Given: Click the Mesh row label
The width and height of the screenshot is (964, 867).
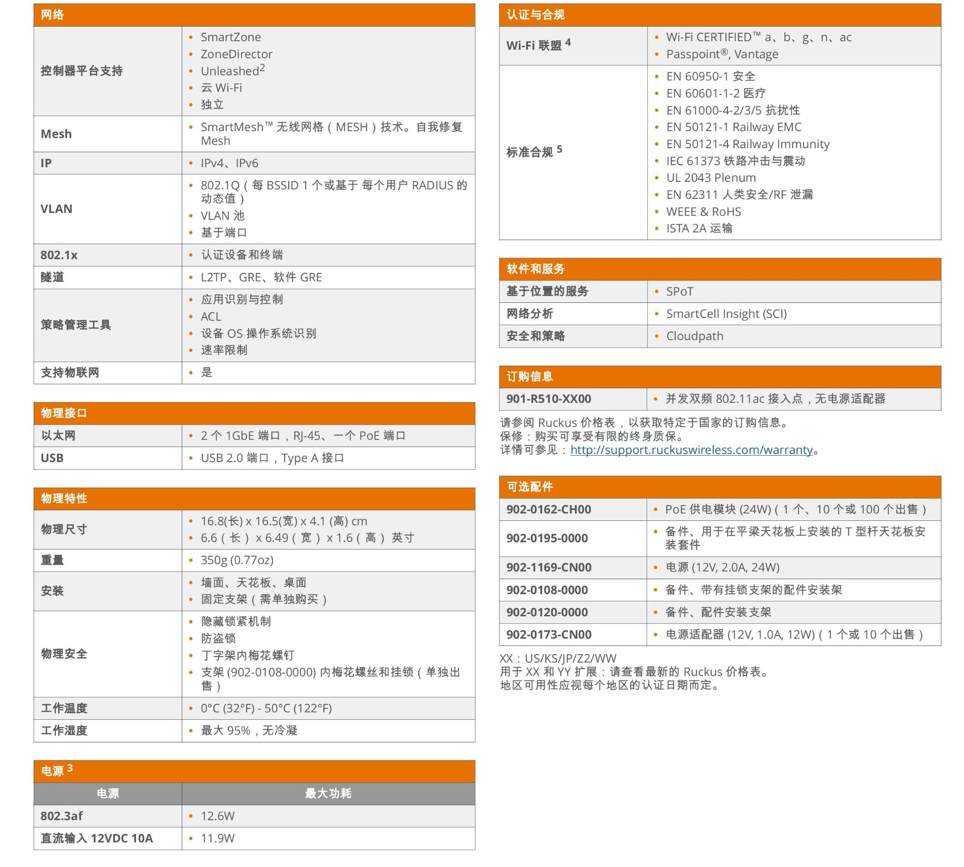Looking at the screenshot, I should coord(56,134).
